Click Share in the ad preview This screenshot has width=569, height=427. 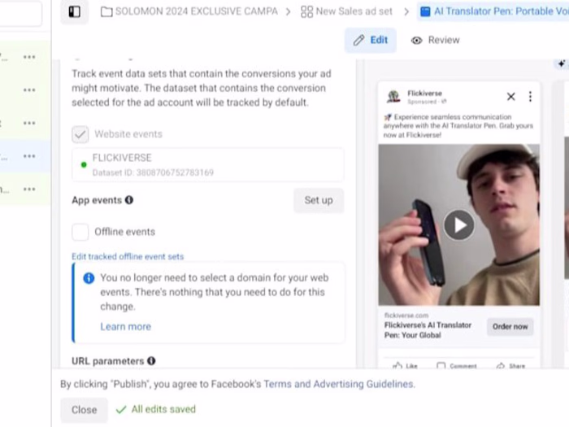click(510, 365)
